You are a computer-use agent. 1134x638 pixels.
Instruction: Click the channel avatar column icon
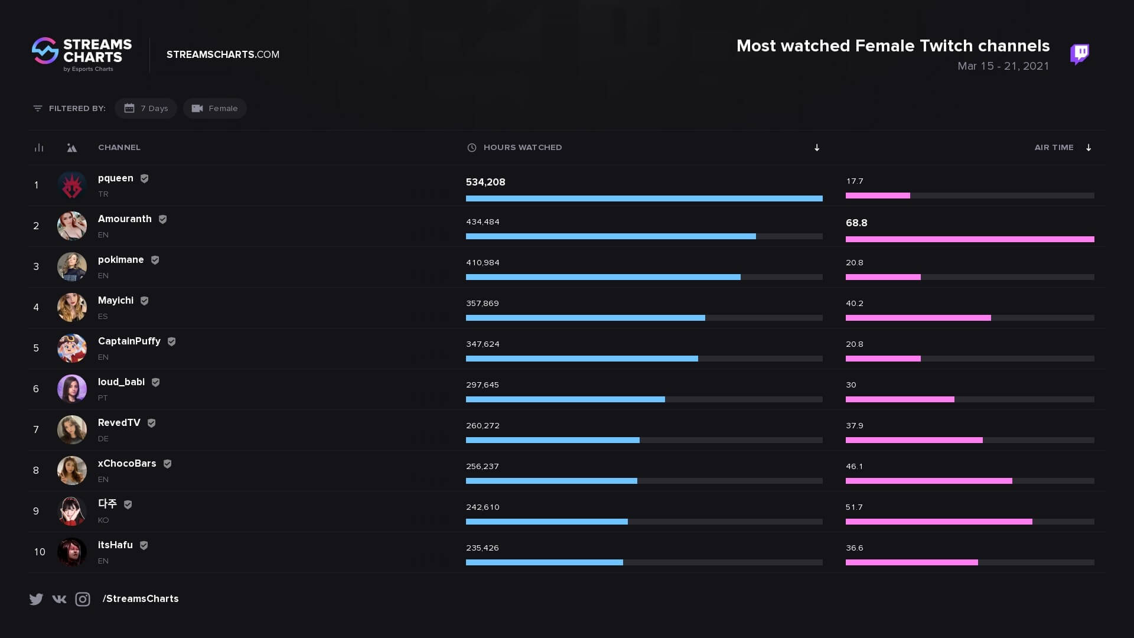71,148
